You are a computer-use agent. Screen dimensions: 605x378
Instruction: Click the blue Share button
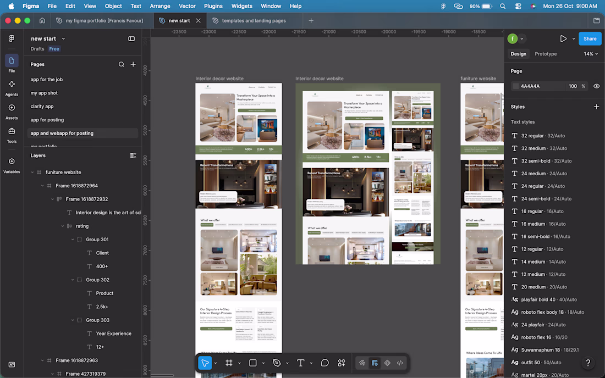pos(590,38)
